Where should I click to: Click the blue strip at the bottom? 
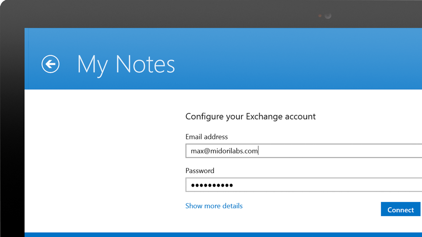point(219,234)
